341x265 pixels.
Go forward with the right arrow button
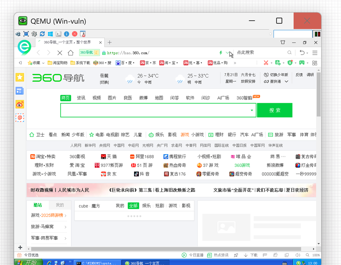[x=49, y=53]
